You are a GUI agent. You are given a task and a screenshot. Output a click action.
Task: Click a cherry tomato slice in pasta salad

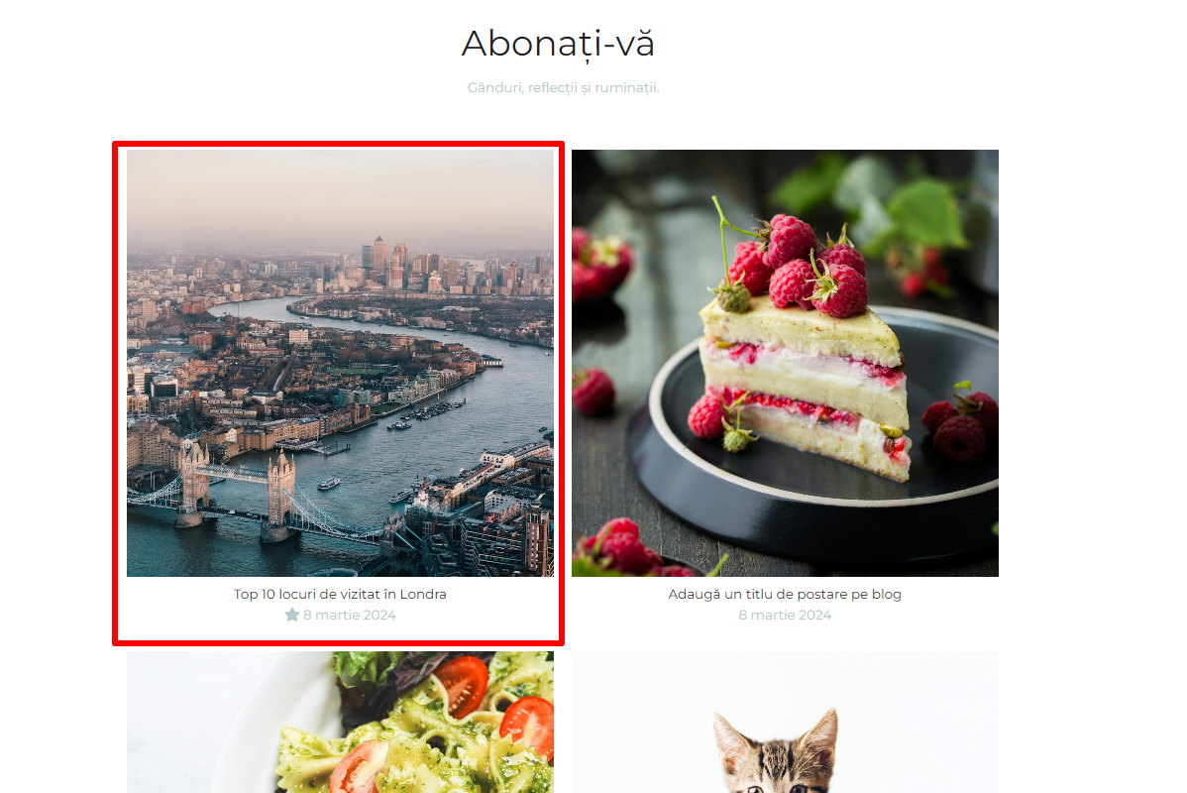tap(463, 683)
